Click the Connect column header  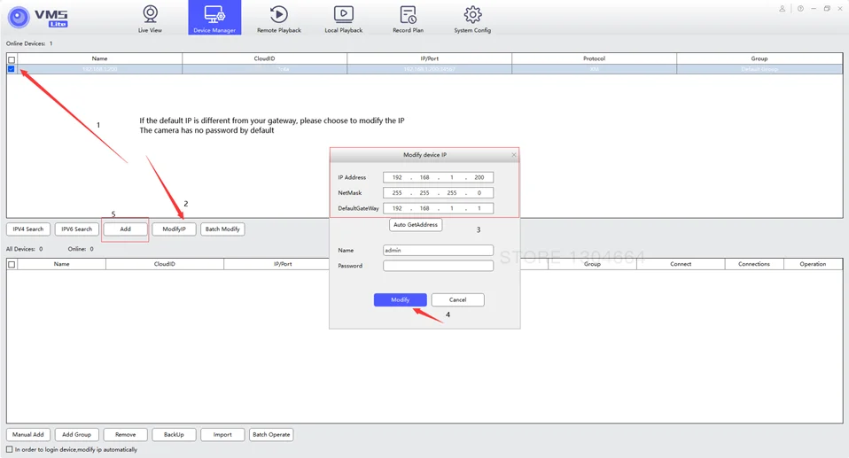point(681,264)
